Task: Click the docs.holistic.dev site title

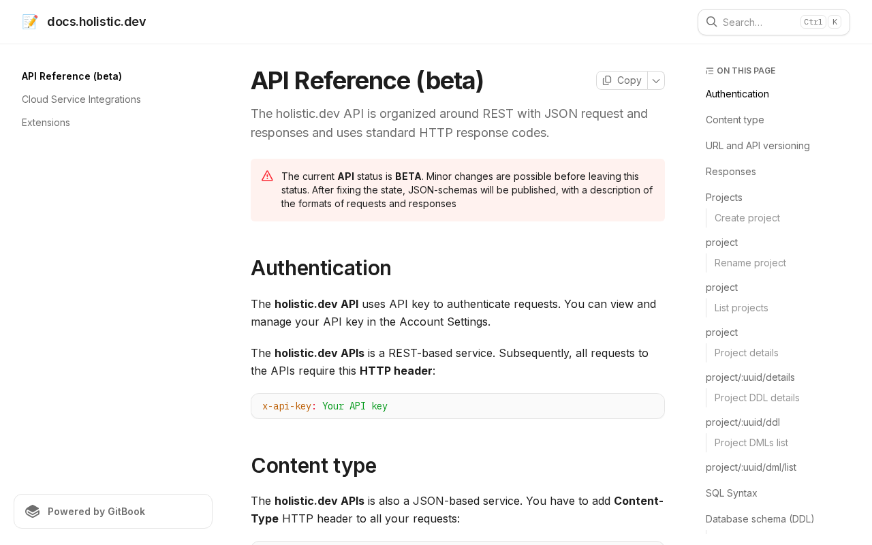Action: pyautogui.click(x=96, y=22)
